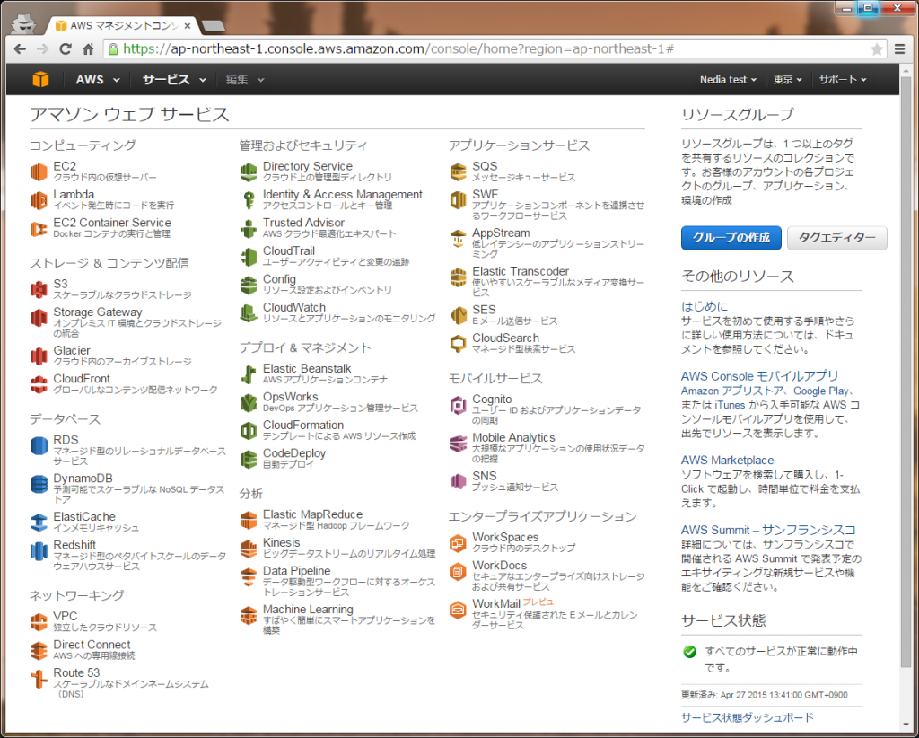Viewport: 919px width, 738px height.
Task: Reload the page with browser refresh
Action: [x=65, y=49]
